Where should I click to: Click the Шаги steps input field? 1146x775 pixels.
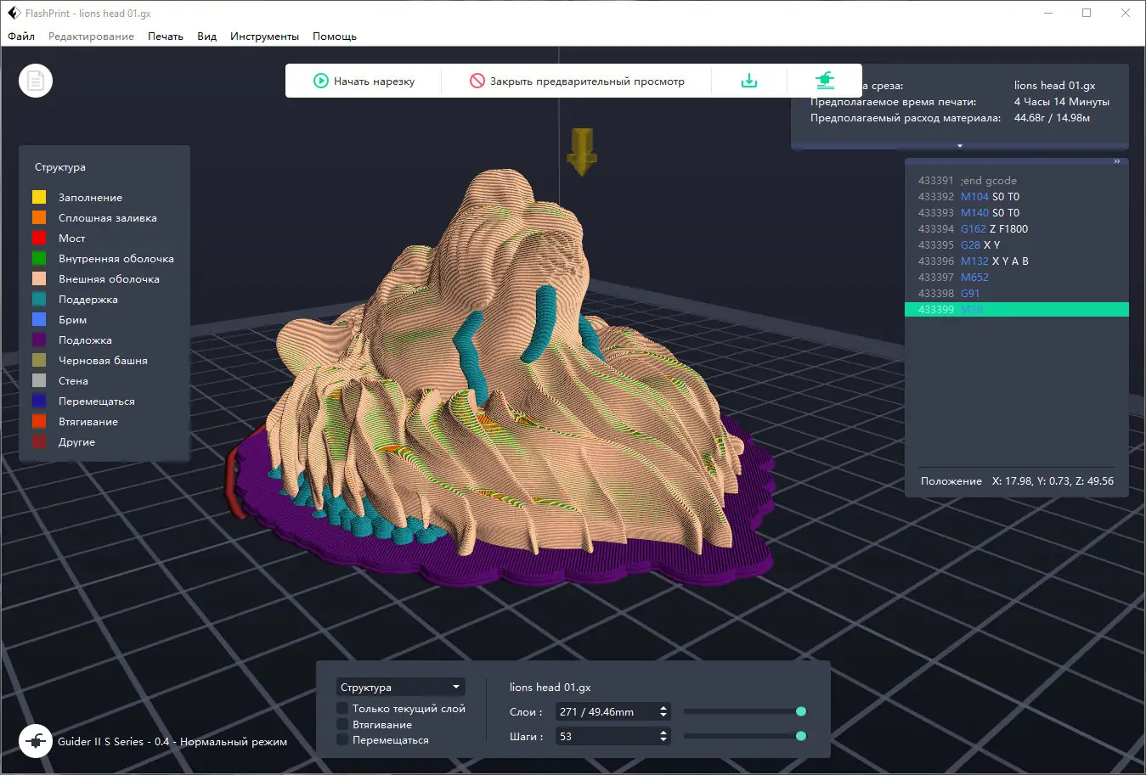click(x=606, y=737)
